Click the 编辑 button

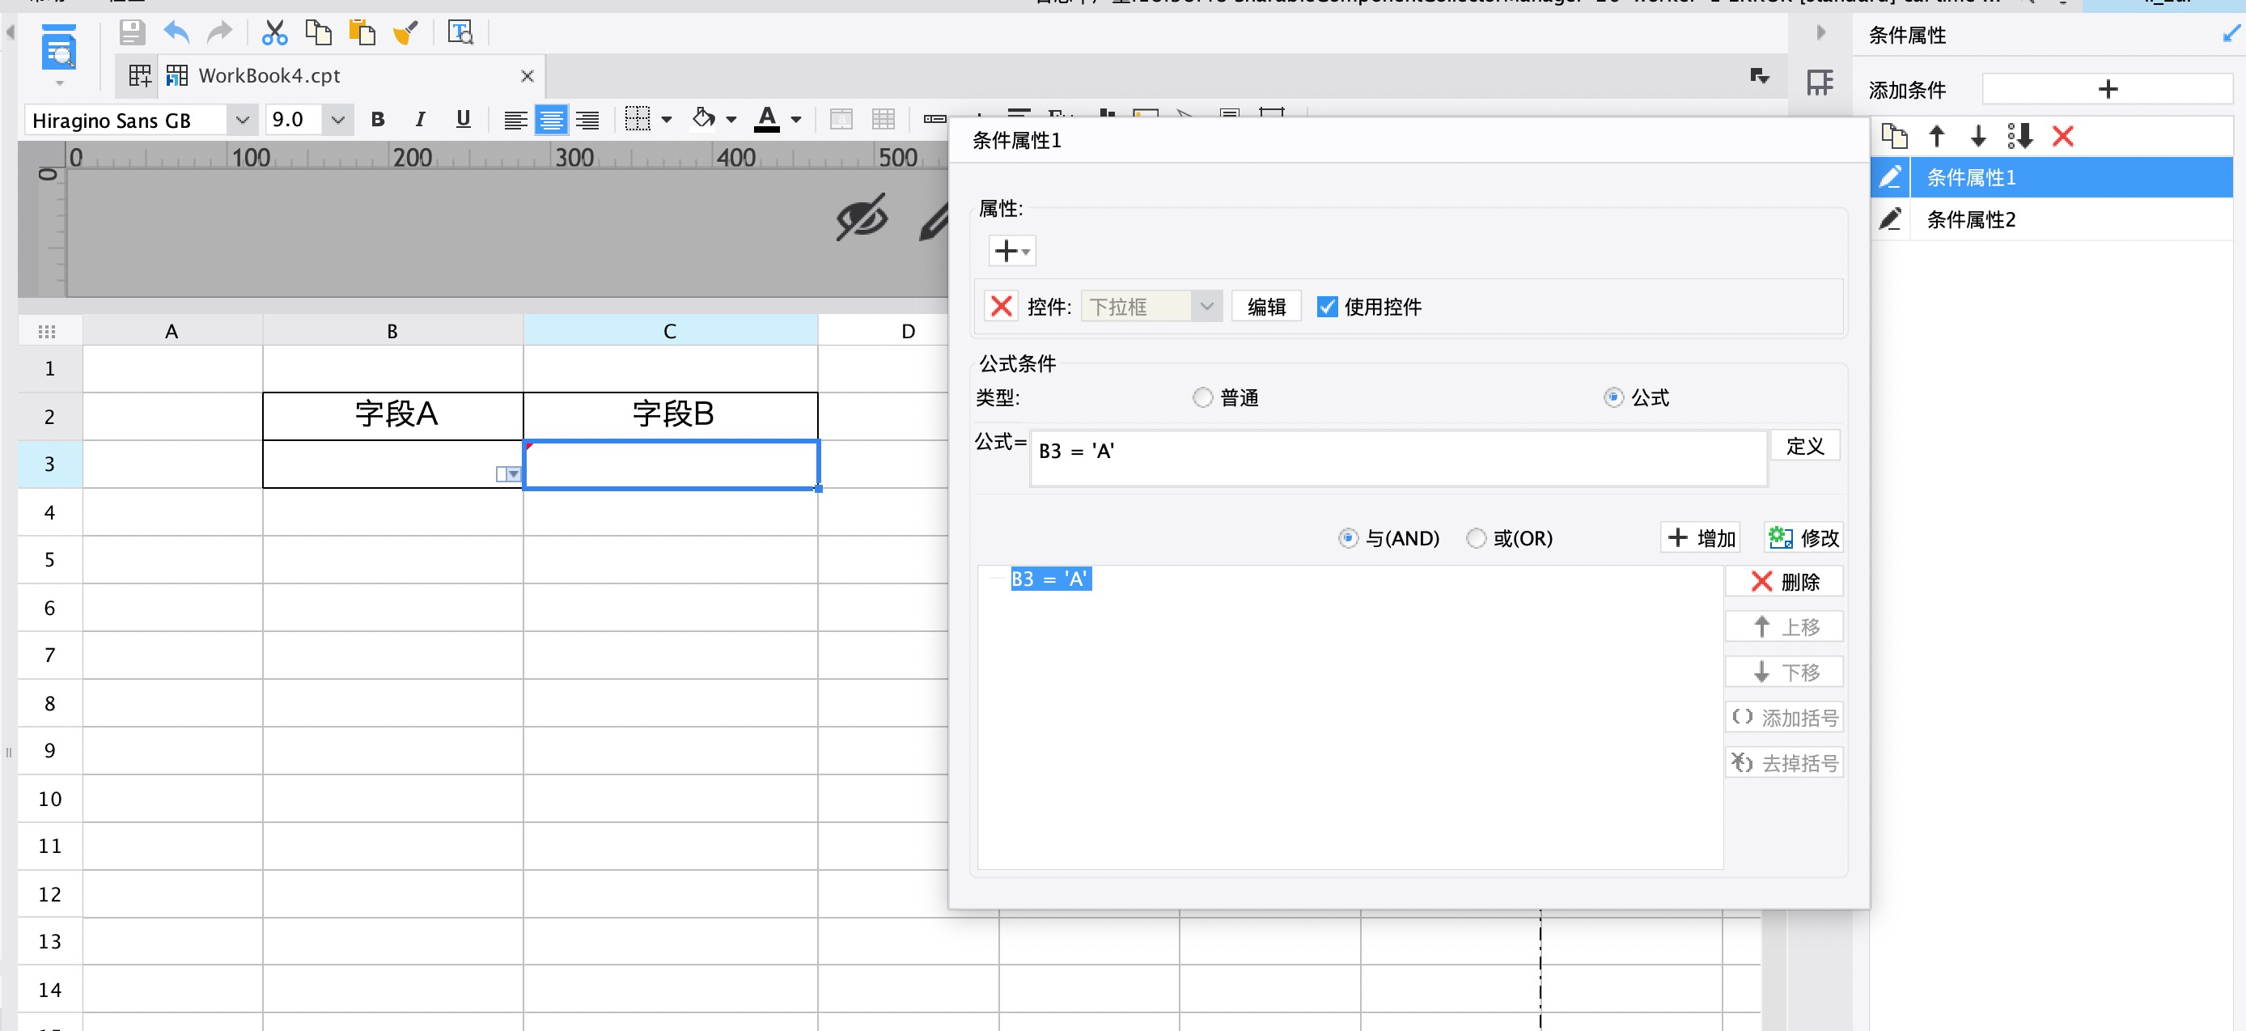tap(1266, 306)
